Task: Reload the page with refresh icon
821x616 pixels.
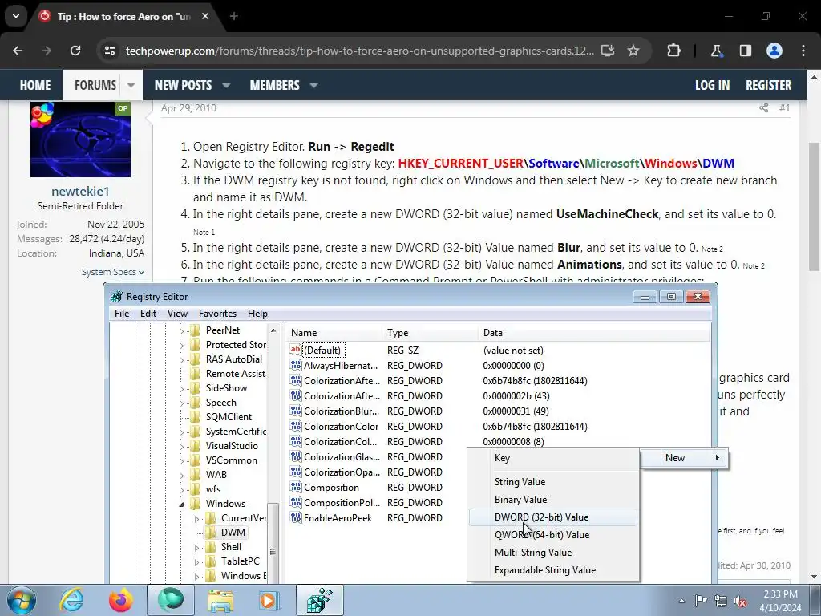Action: 75,51
